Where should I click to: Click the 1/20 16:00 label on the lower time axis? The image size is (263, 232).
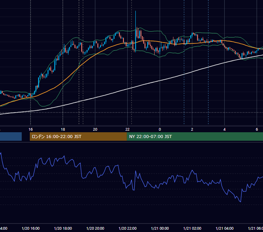(31, 229)
